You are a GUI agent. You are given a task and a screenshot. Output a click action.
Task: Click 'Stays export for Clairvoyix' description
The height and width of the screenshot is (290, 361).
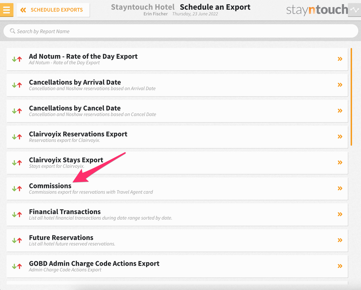point(57,166)
